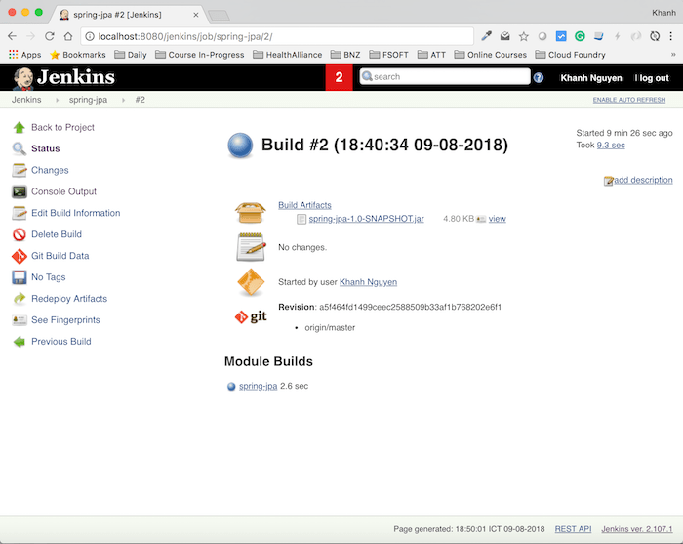The image size is (683, 544).
Task: Click the 9.3 sec duration link
Action: coord(611,146)
